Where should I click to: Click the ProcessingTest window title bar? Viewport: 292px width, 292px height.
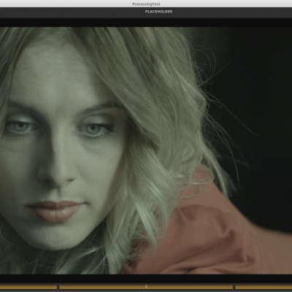(146, 4)
